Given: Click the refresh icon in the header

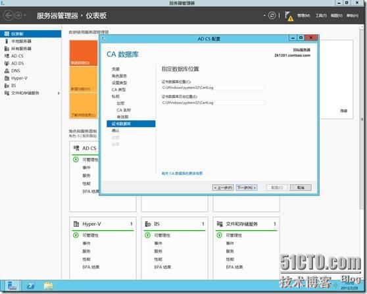Looking at the screenshot, I should click(272, 16).
